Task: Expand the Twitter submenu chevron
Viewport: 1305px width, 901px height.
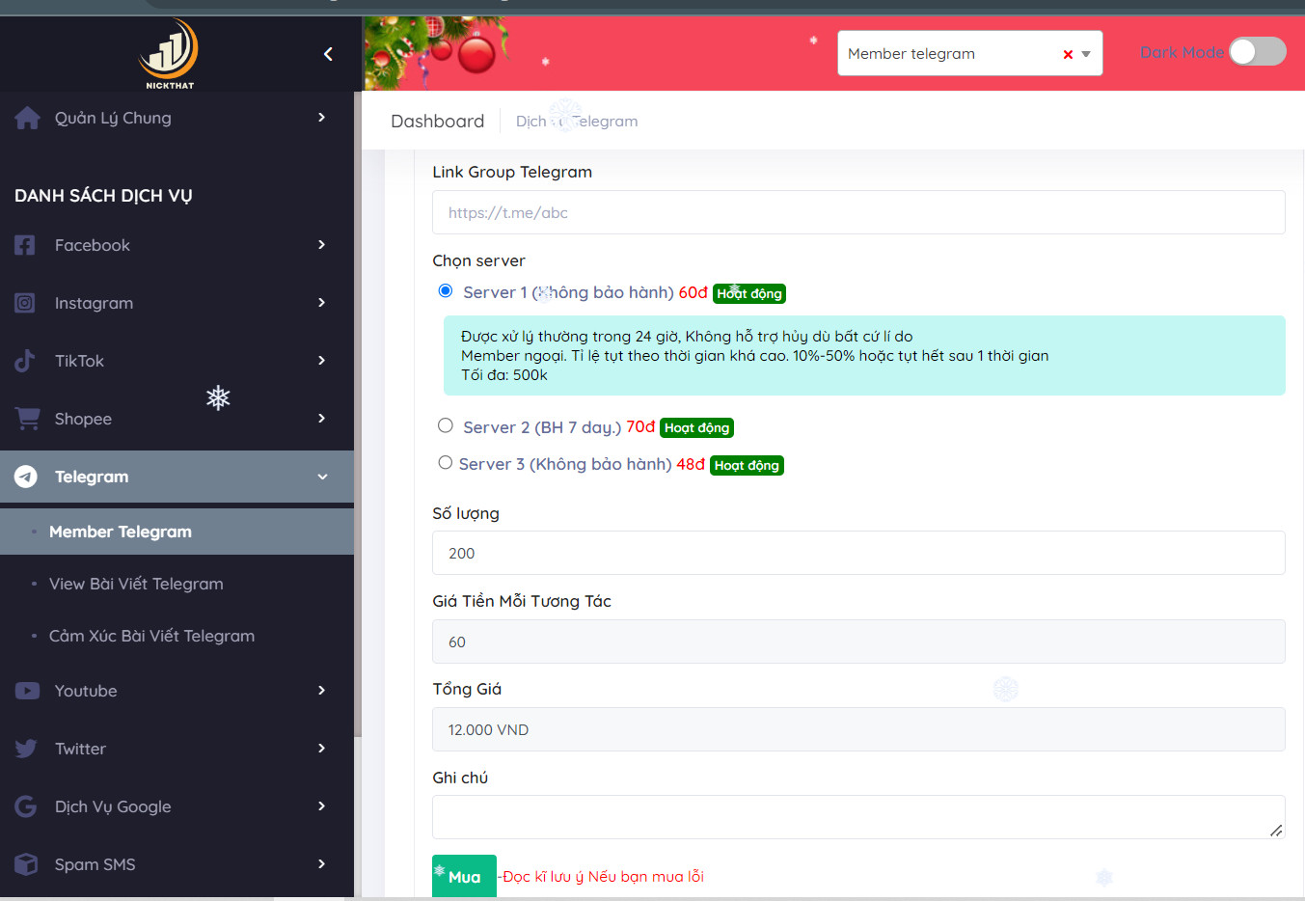Action: pos(322,748)
